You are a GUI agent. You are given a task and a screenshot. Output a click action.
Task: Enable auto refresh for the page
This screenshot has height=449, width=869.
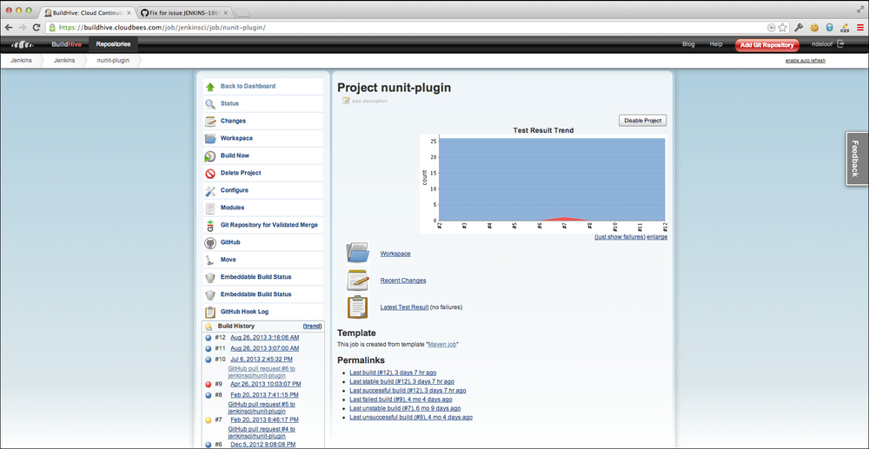[805, 61]
